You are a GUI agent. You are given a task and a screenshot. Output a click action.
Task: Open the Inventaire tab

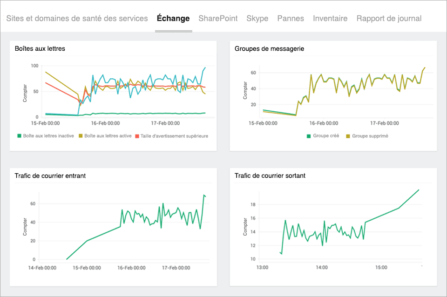tap(330, 19)
